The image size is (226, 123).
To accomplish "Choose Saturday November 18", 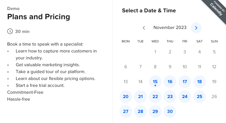I will pyautogui.click(x=199, y=82).
